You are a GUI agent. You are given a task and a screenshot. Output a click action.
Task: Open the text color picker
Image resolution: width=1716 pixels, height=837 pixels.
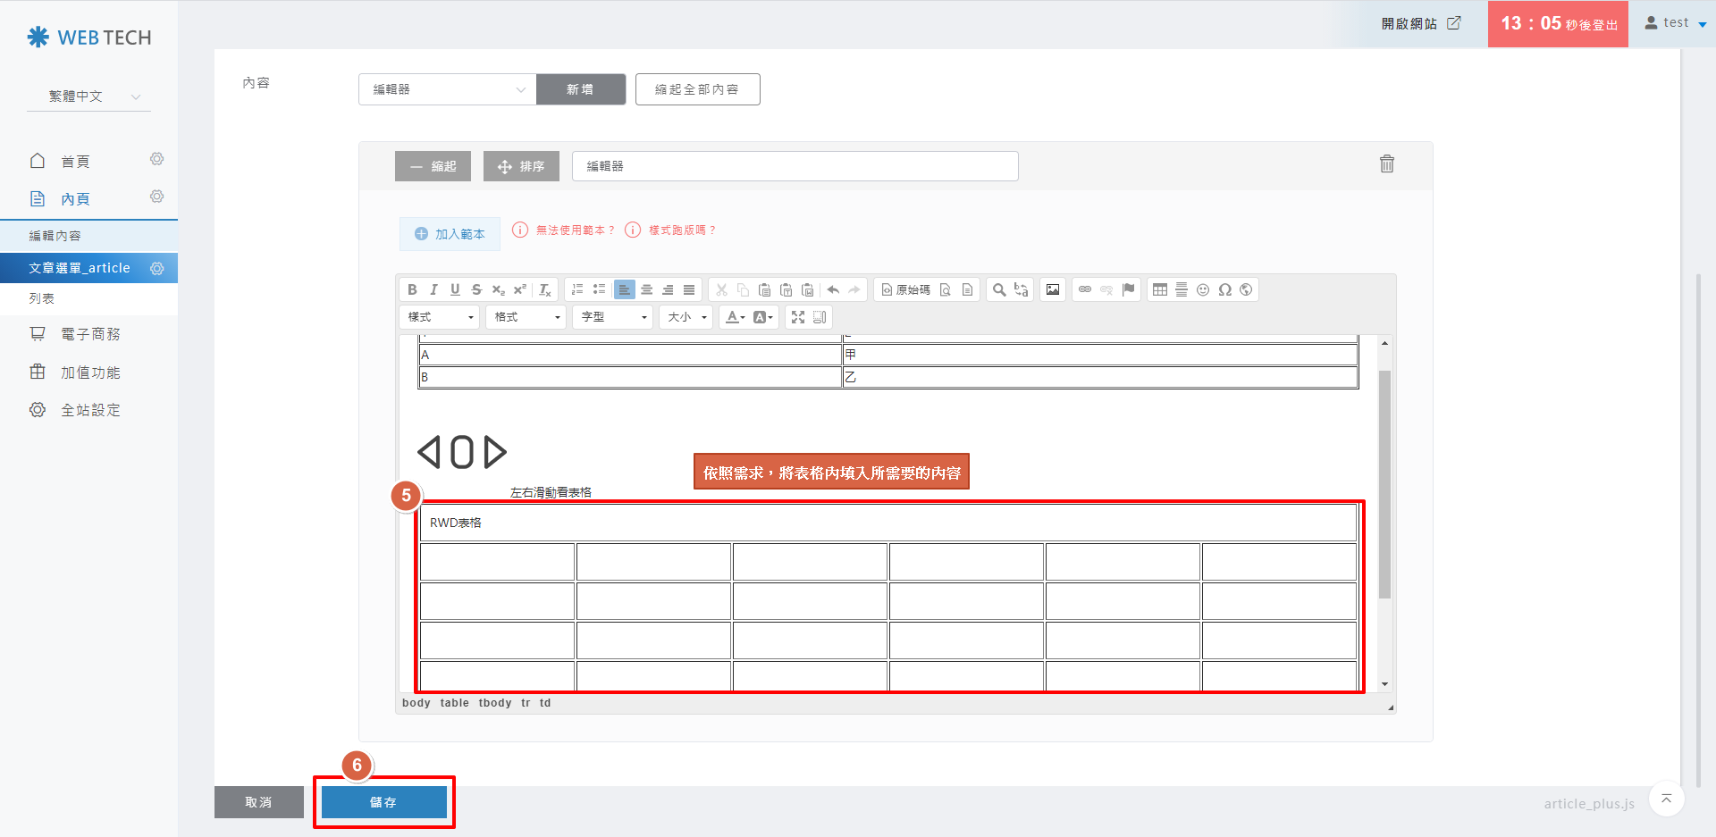[735, 317]
